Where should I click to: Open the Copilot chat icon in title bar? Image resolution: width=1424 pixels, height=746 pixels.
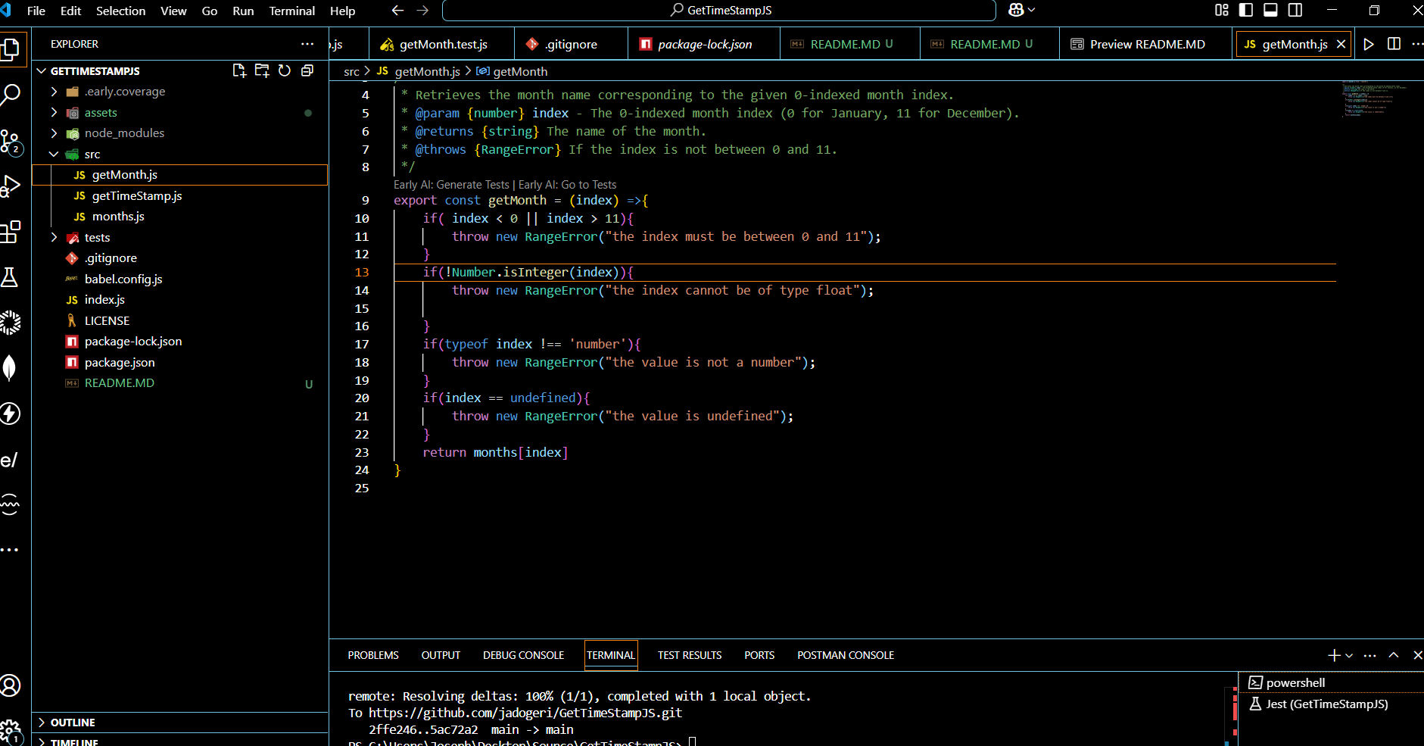pos(1016,10)
